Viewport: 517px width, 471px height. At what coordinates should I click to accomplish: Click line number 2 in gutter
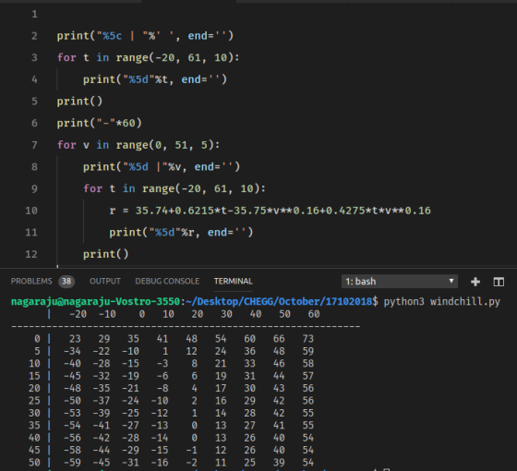point(34,36)
